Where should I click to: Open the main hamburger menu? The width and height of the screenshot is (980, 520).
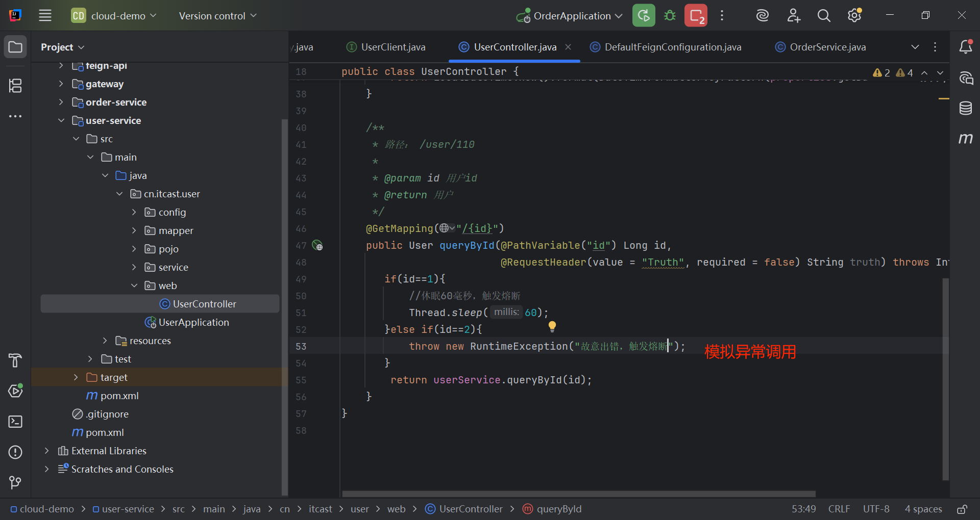[x=45, y=15]
